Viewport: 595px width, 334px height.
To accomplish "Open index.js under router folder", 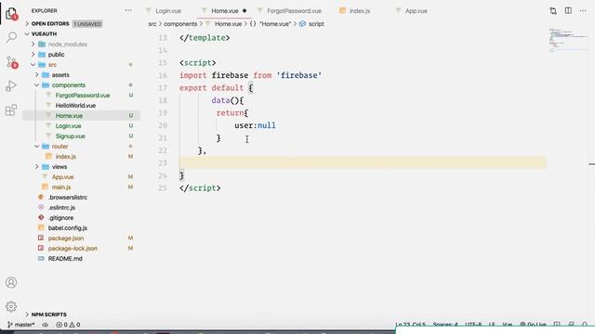I will (66, 157).
